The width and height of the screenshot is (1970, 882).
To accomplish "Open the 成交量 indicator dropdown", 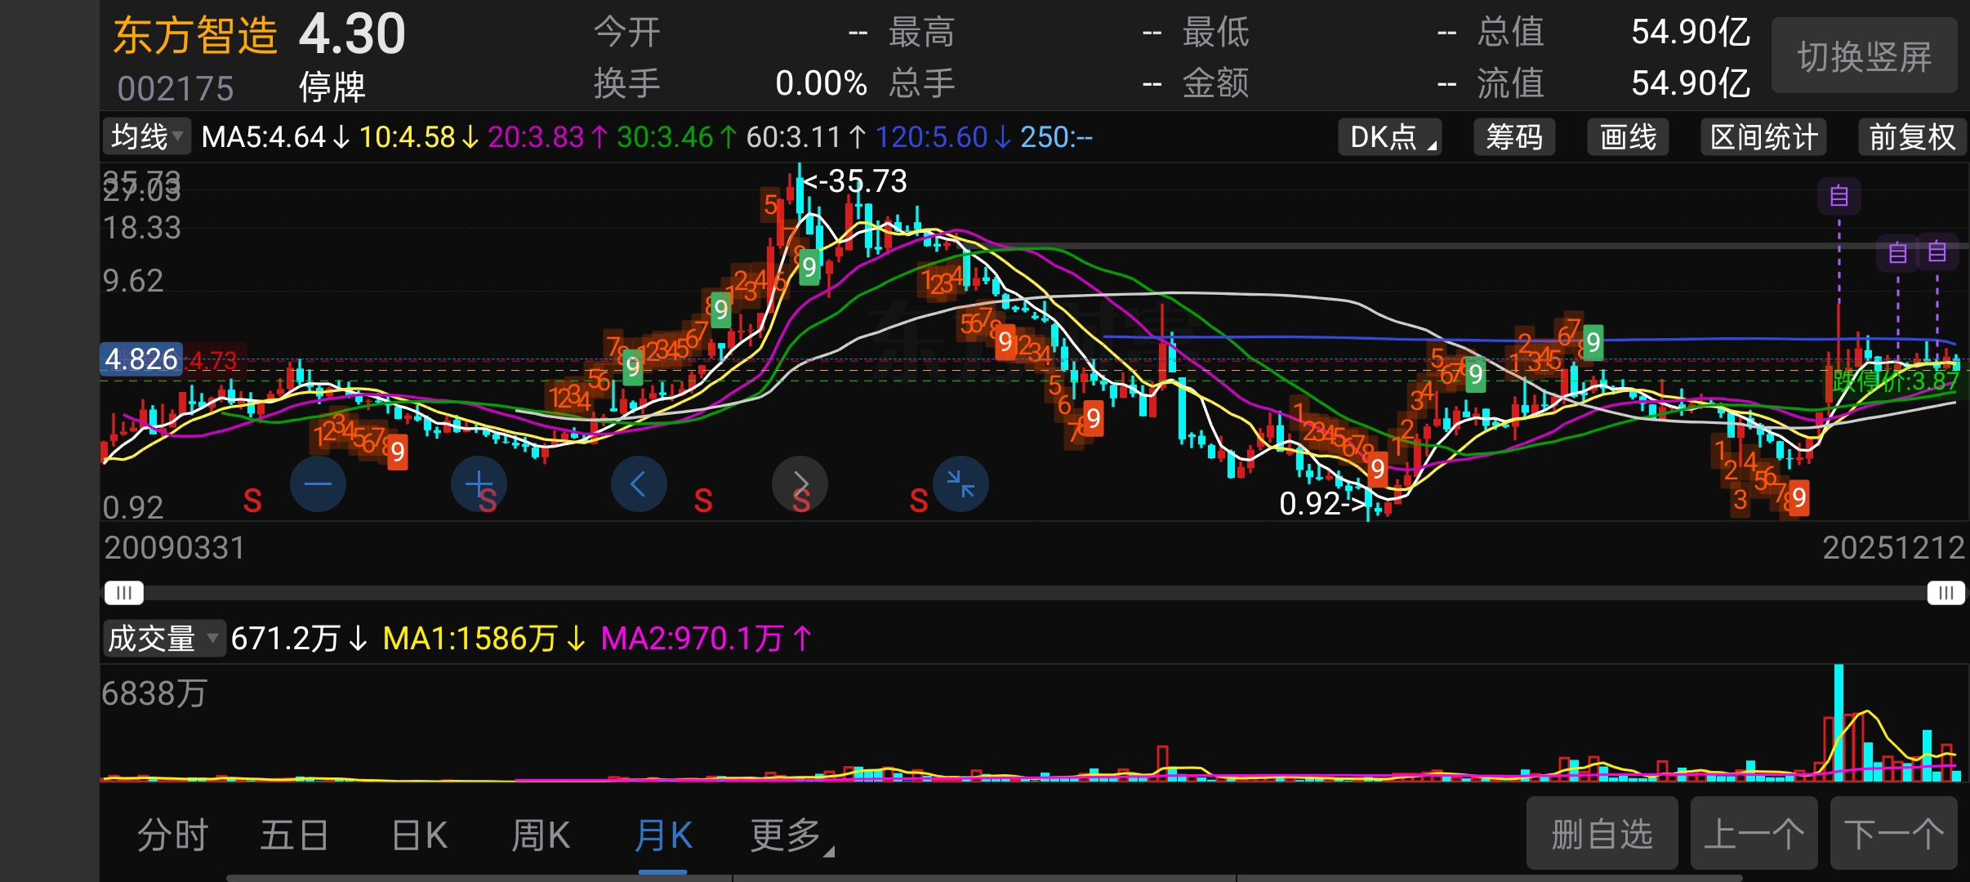I will pyautogui.click(x=163, y=638).
